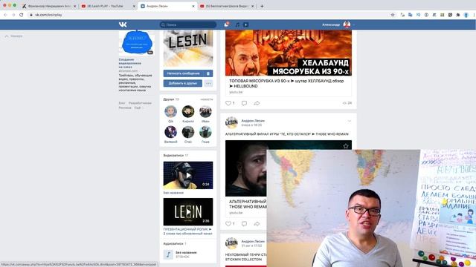Like the Those Who Remain post
This screenshot has height=267, width=476.
pos(228,224)
